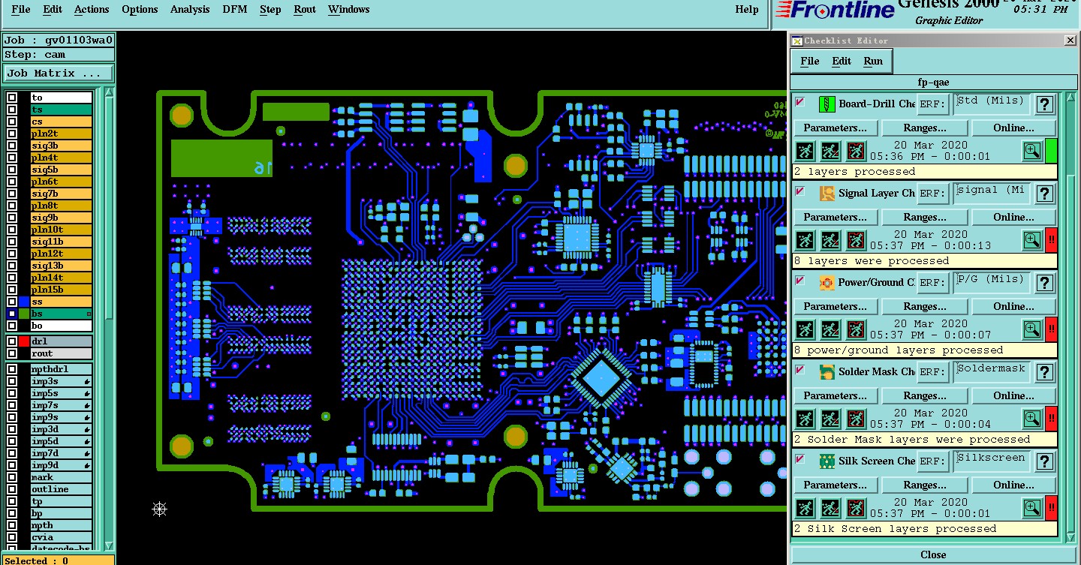Open help for Silk Screen check

1044,461
